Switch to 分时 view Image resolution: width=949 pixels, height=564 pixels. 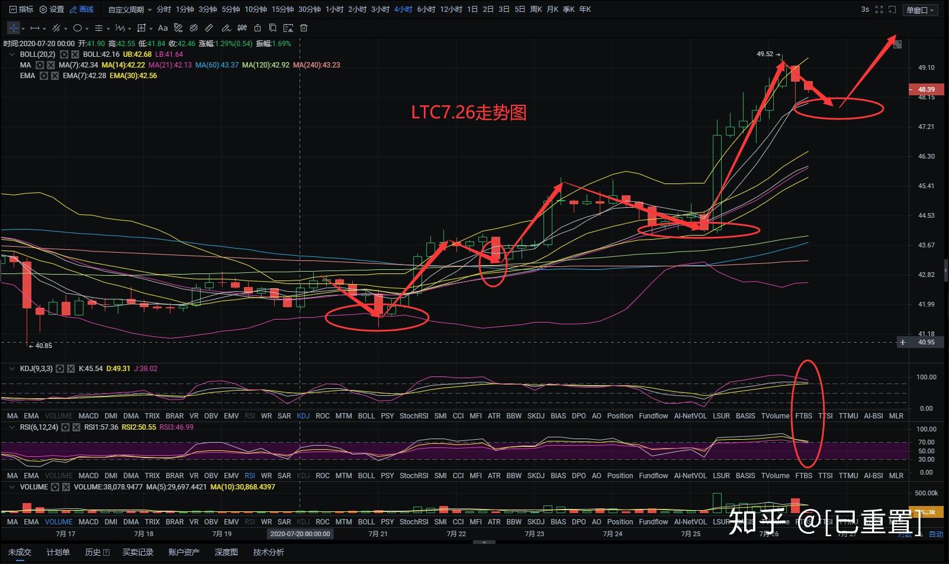[164, 9]
